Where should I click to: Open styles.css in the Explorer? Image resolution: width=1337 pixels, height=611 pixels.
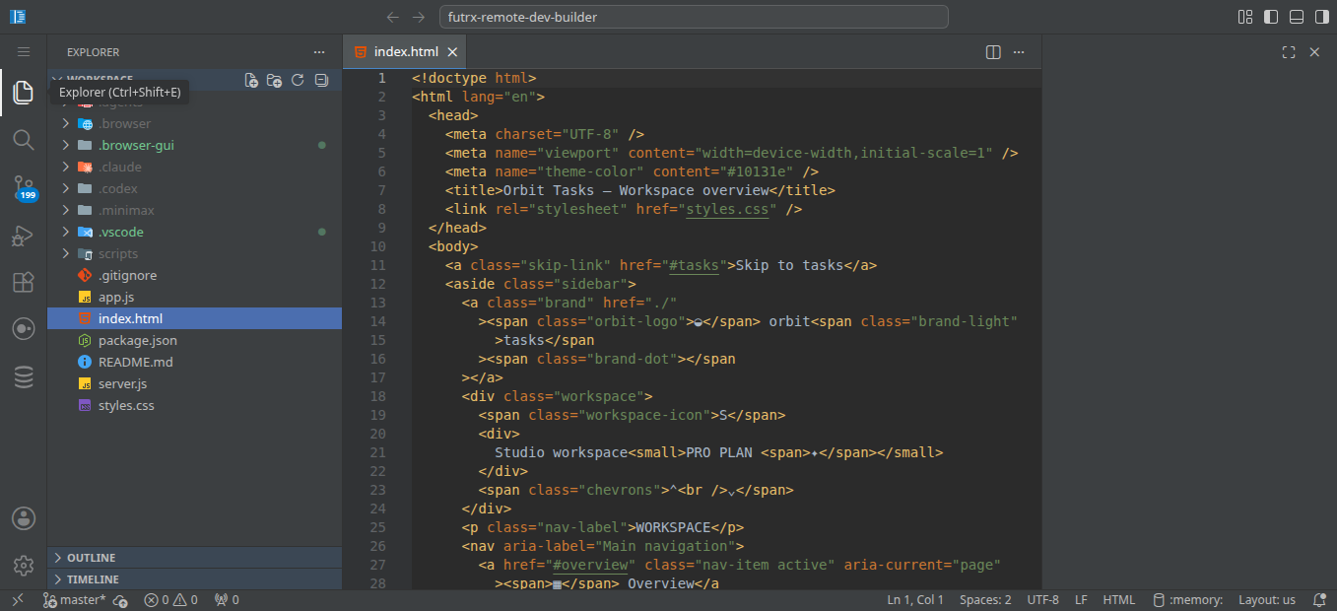pyautogui.click(x=194, y=405)
